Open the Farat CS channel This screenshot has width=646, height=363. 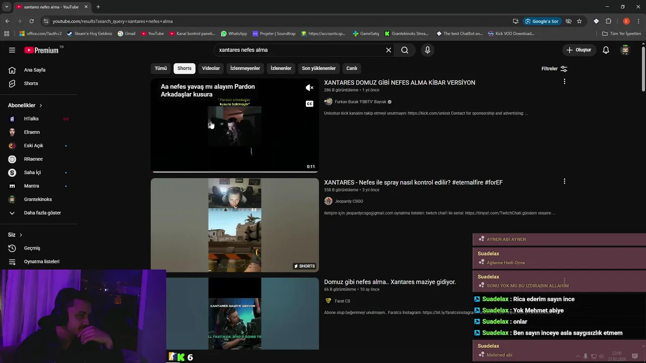[342, 301]
